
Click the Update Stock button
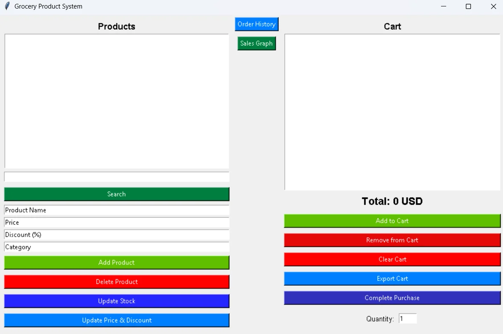pyautogui.click(x=117, y=301)
